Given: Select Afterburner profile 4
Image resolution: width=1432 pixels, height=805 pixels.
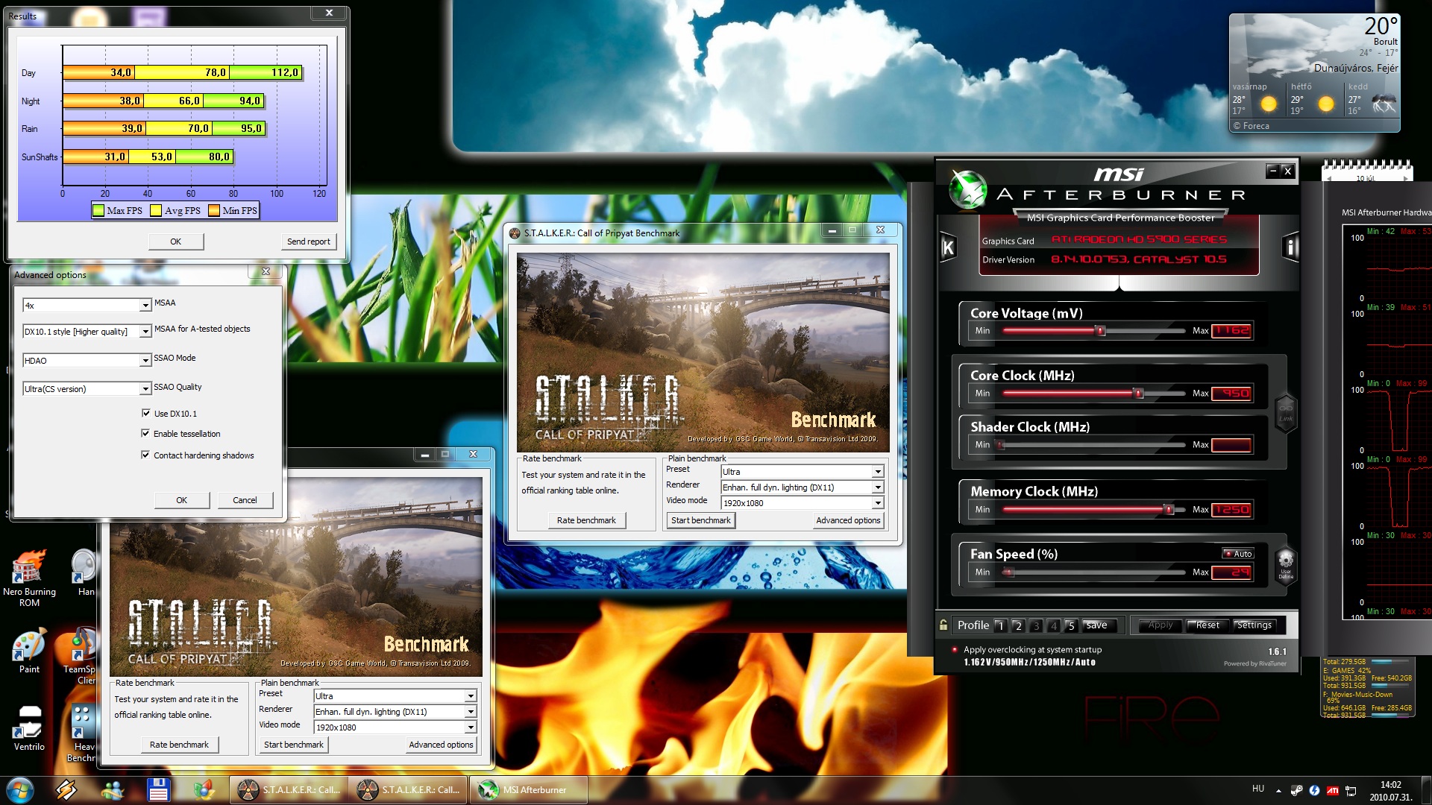Looking at the screenshot, I should 1054,626.
